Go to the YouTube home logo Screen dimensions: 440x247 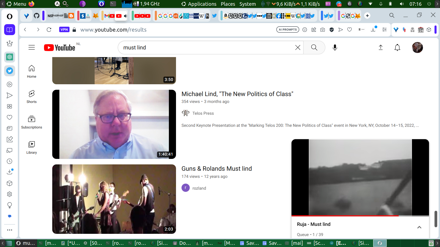(59, 48)
